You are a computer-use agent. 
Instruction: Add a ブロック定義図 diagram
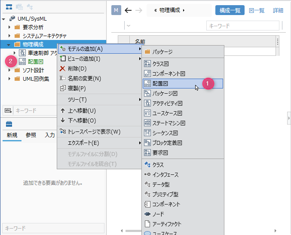tap(183, 143)
